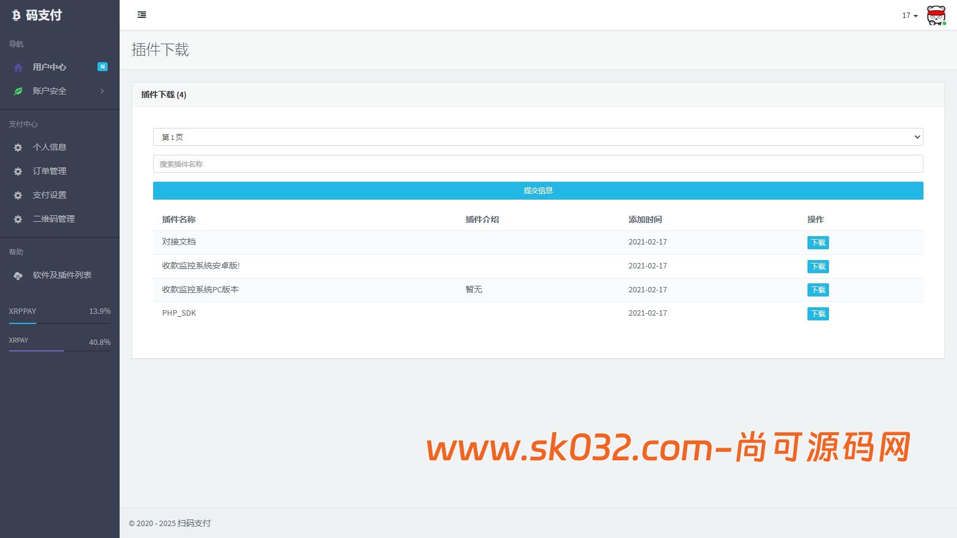The image size is (957, 538).
Task: Click the home icon beside 用户中心
Action: [18, 68]
